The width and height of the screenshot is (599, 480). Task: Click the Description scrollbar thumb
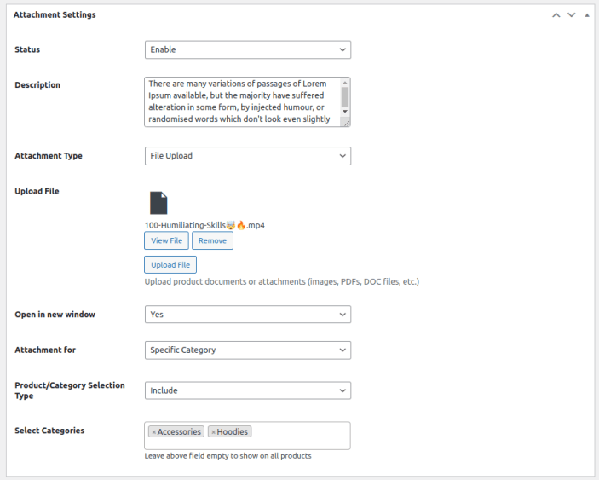click(345, 95)
